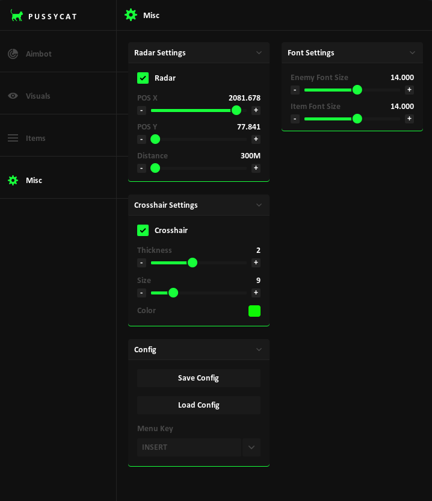
Task: Click the Visuals eye icon in sidebar
Action: coord(13,96)
